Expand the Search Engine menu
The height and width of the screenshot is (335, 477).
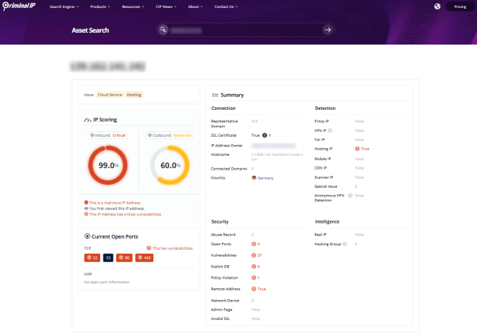point(64,6)
